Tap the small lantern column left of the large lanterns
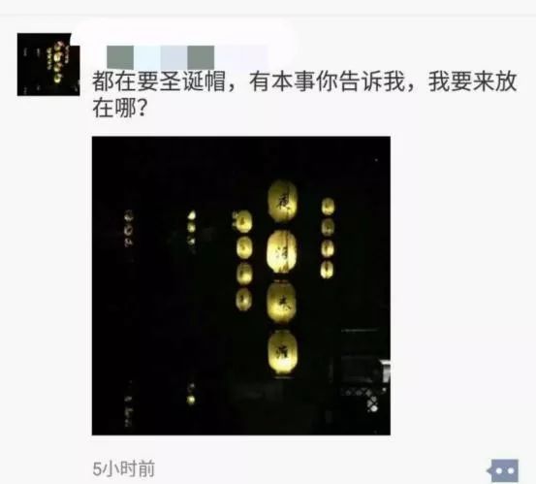This screenshot has width=536, height=484. point(243,260)
